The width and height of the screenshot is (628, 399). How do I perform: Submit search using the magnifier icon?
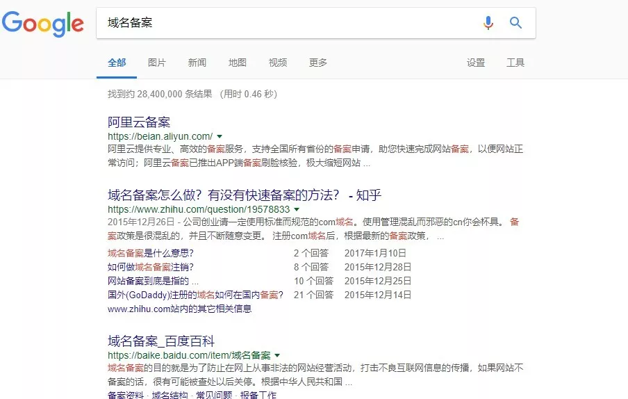515,23
